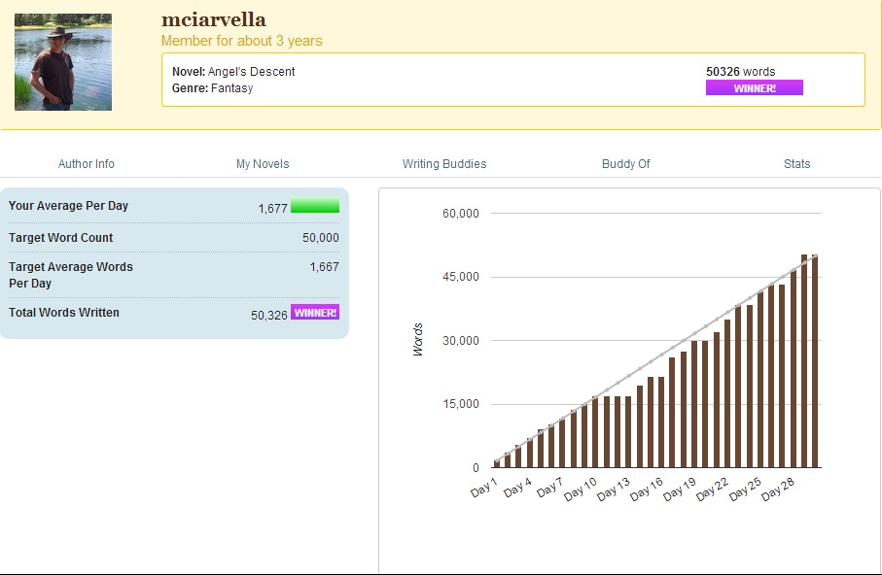882x575 pixels.
Task: Show the Stats tab
Action: pyautogui.click(x=796, y=164)
